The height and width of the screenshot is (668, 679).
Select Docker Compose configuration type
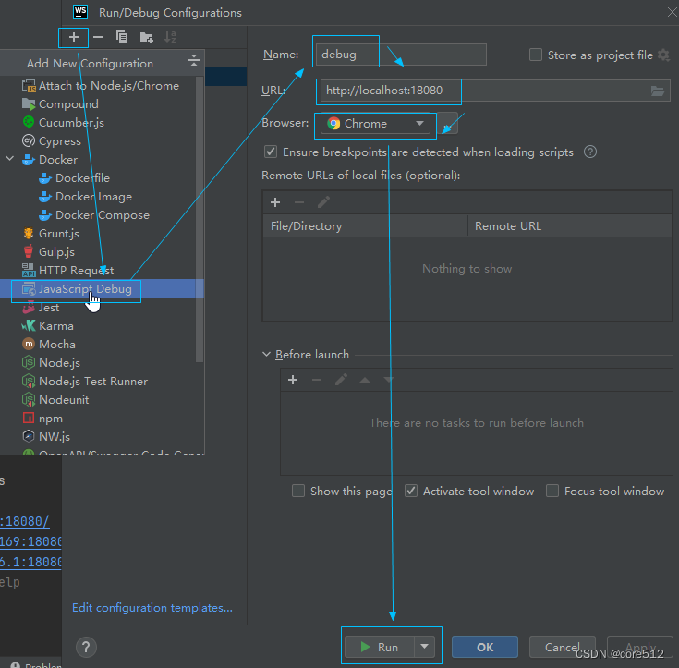click(94, 215)
